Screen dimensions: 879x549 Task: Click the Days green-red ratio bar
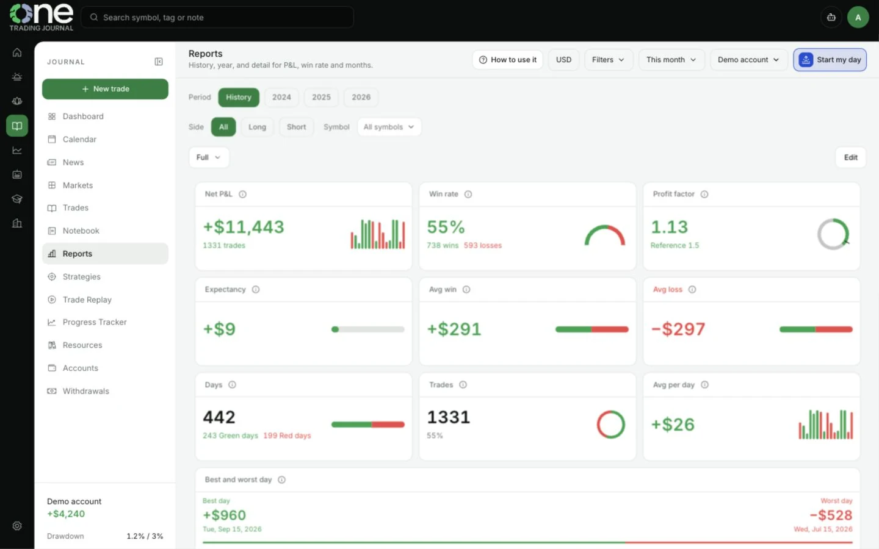point(368,425)
